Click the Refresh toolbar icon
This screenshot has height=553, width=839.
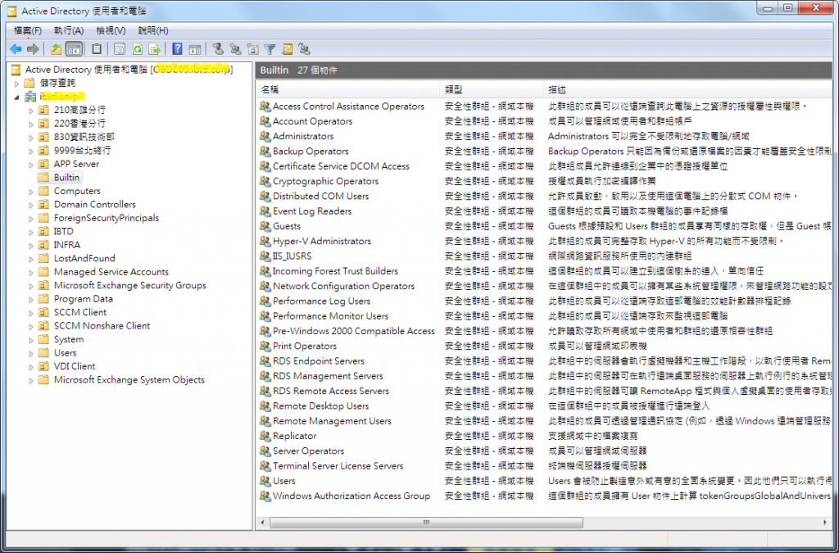tap(138, 49)
